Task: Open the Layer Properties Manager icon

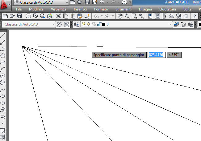Action: coord(77,24)
